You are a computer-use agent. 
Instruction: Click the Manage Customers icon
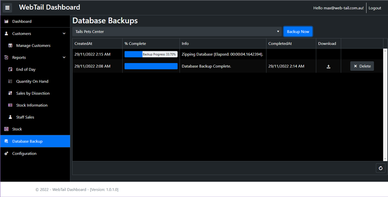pyautogui.click(x=11, y=46)
